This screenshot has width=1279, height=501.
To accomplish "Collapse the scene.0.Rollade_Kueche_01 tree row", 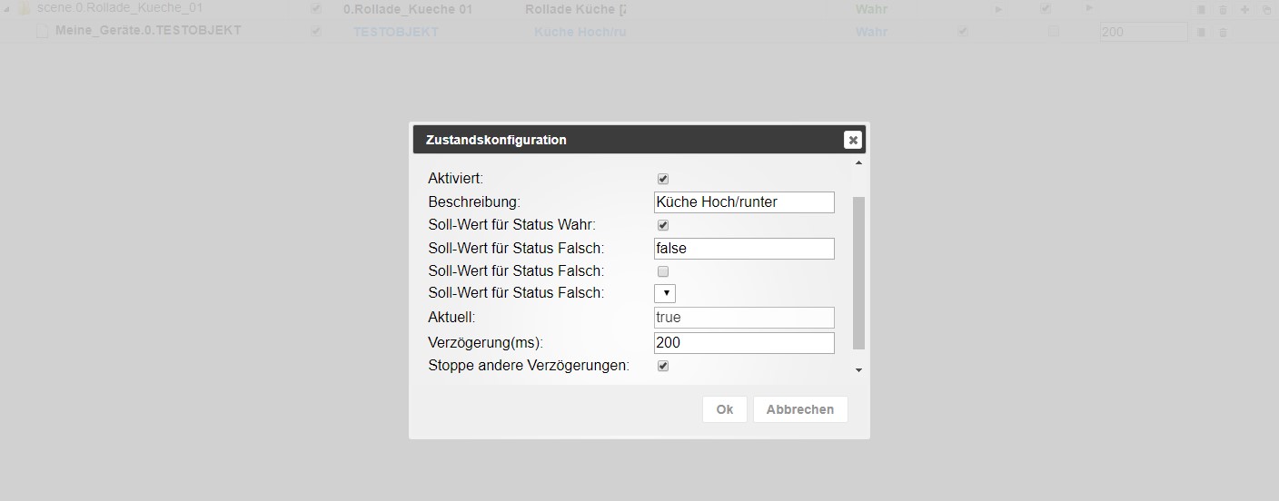I will (x=8, y=9).
